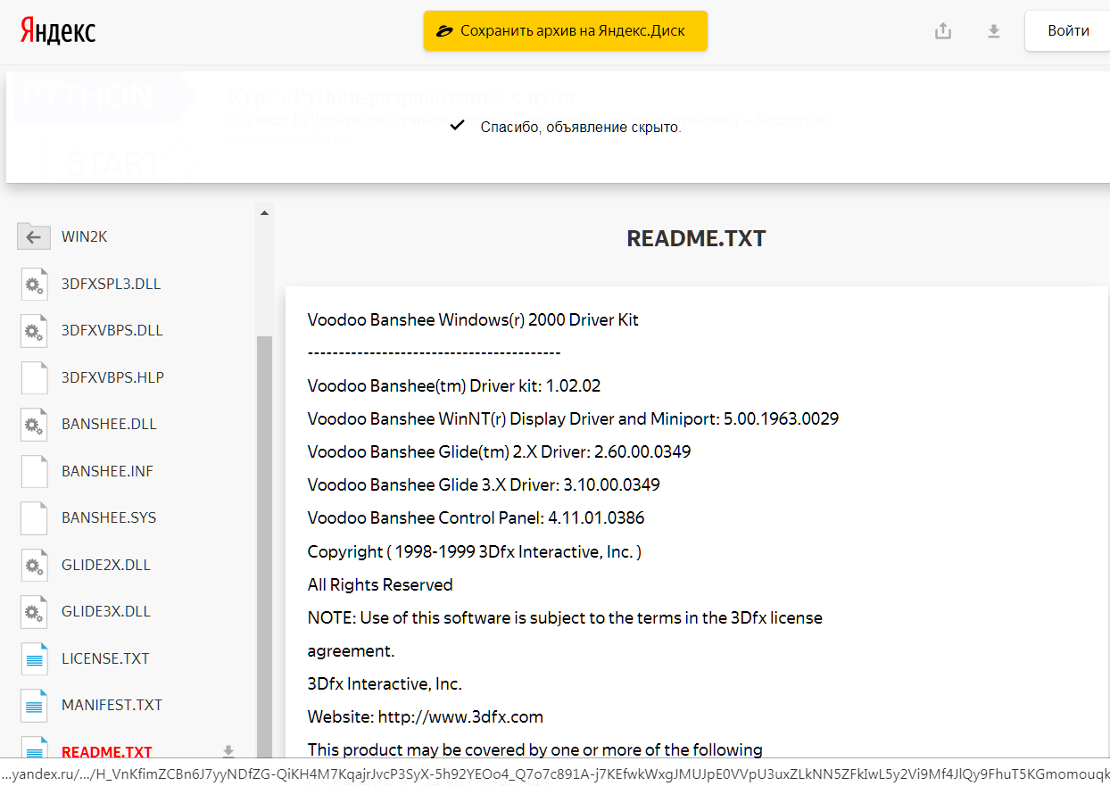Click the README.TXT document icon
1110x786 pixels.
(x=34, y=748)
